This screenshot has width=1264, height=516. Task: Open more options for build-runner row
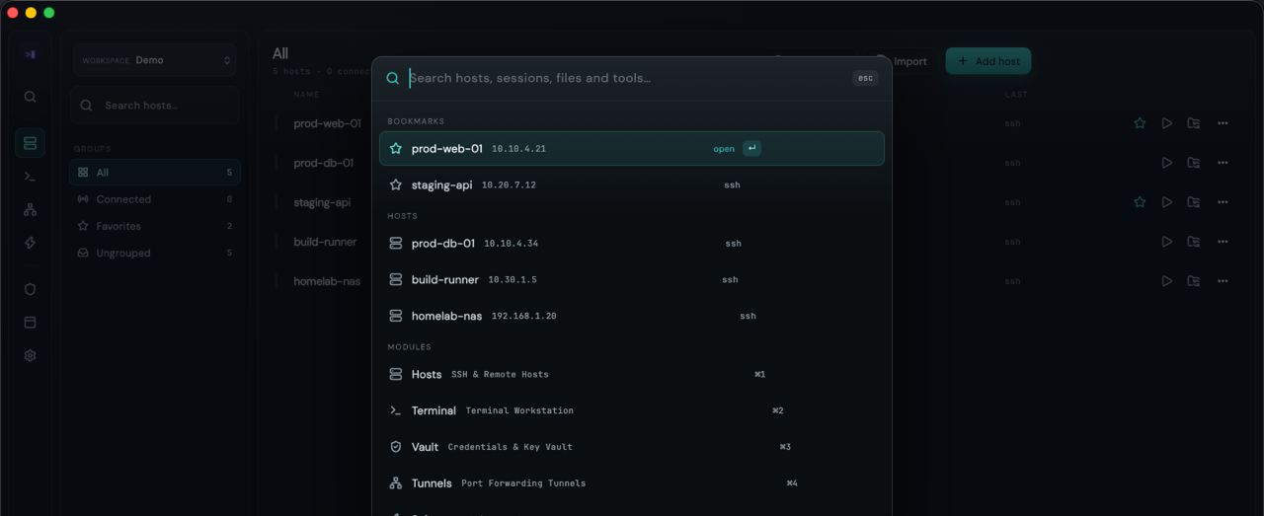coord(1223,242)
